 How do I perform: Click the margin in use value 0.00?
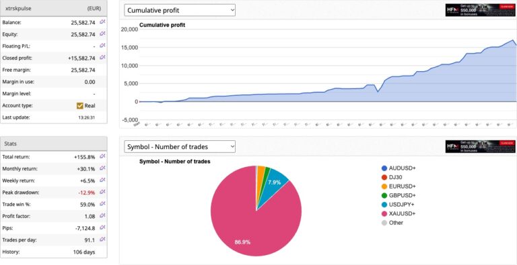click(x=90, y=82)
